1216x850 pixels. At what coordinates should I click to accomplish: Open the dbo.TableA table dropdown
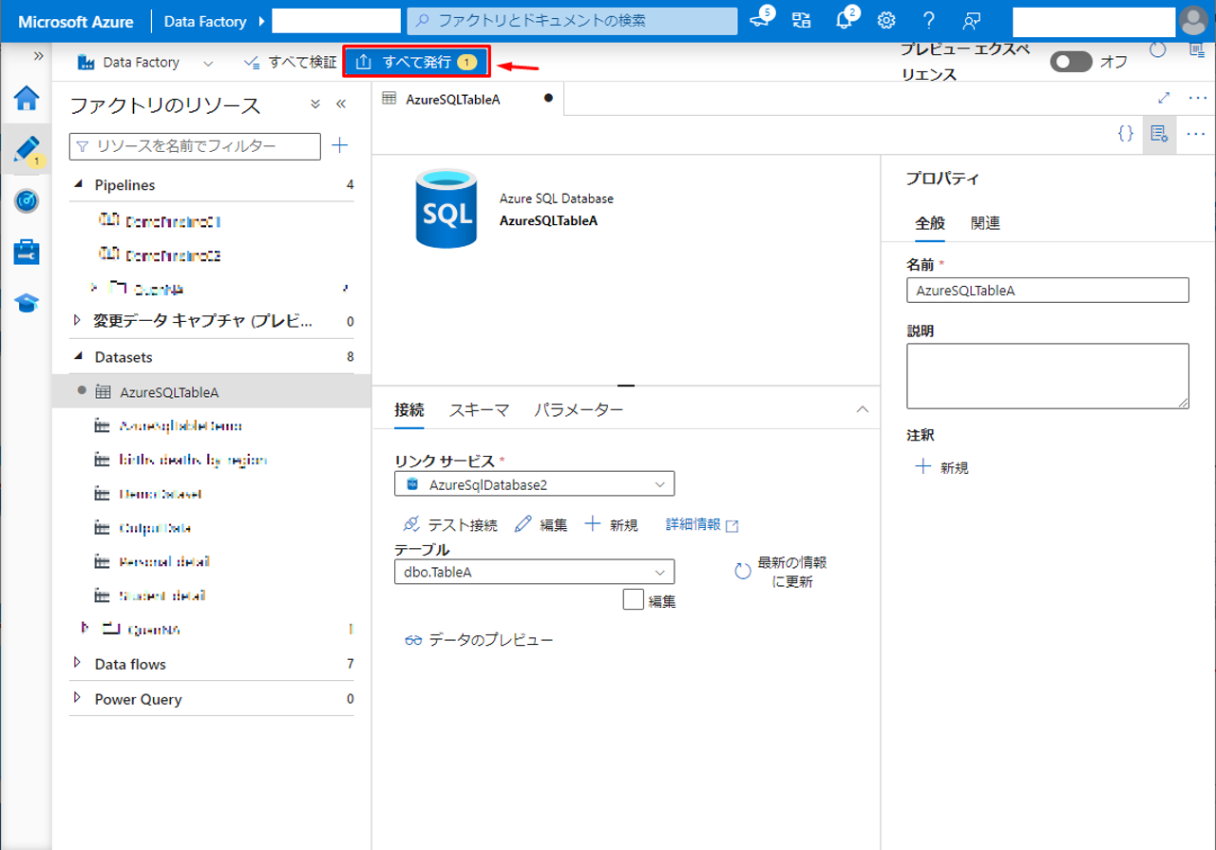tap(534, 572)
